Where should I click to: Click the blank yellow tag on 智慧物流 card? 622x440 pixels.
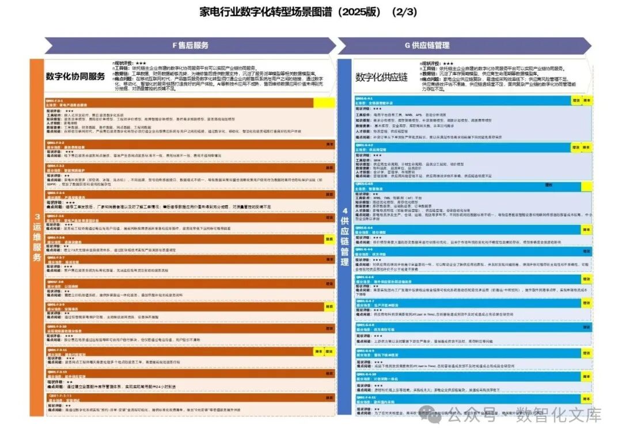(586, 187)
